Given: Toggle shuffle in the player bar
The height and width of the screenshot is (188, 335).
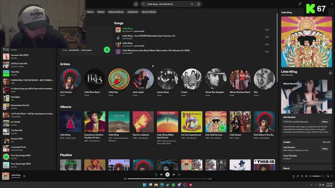Looking at the screenshot, I should 156,175.
